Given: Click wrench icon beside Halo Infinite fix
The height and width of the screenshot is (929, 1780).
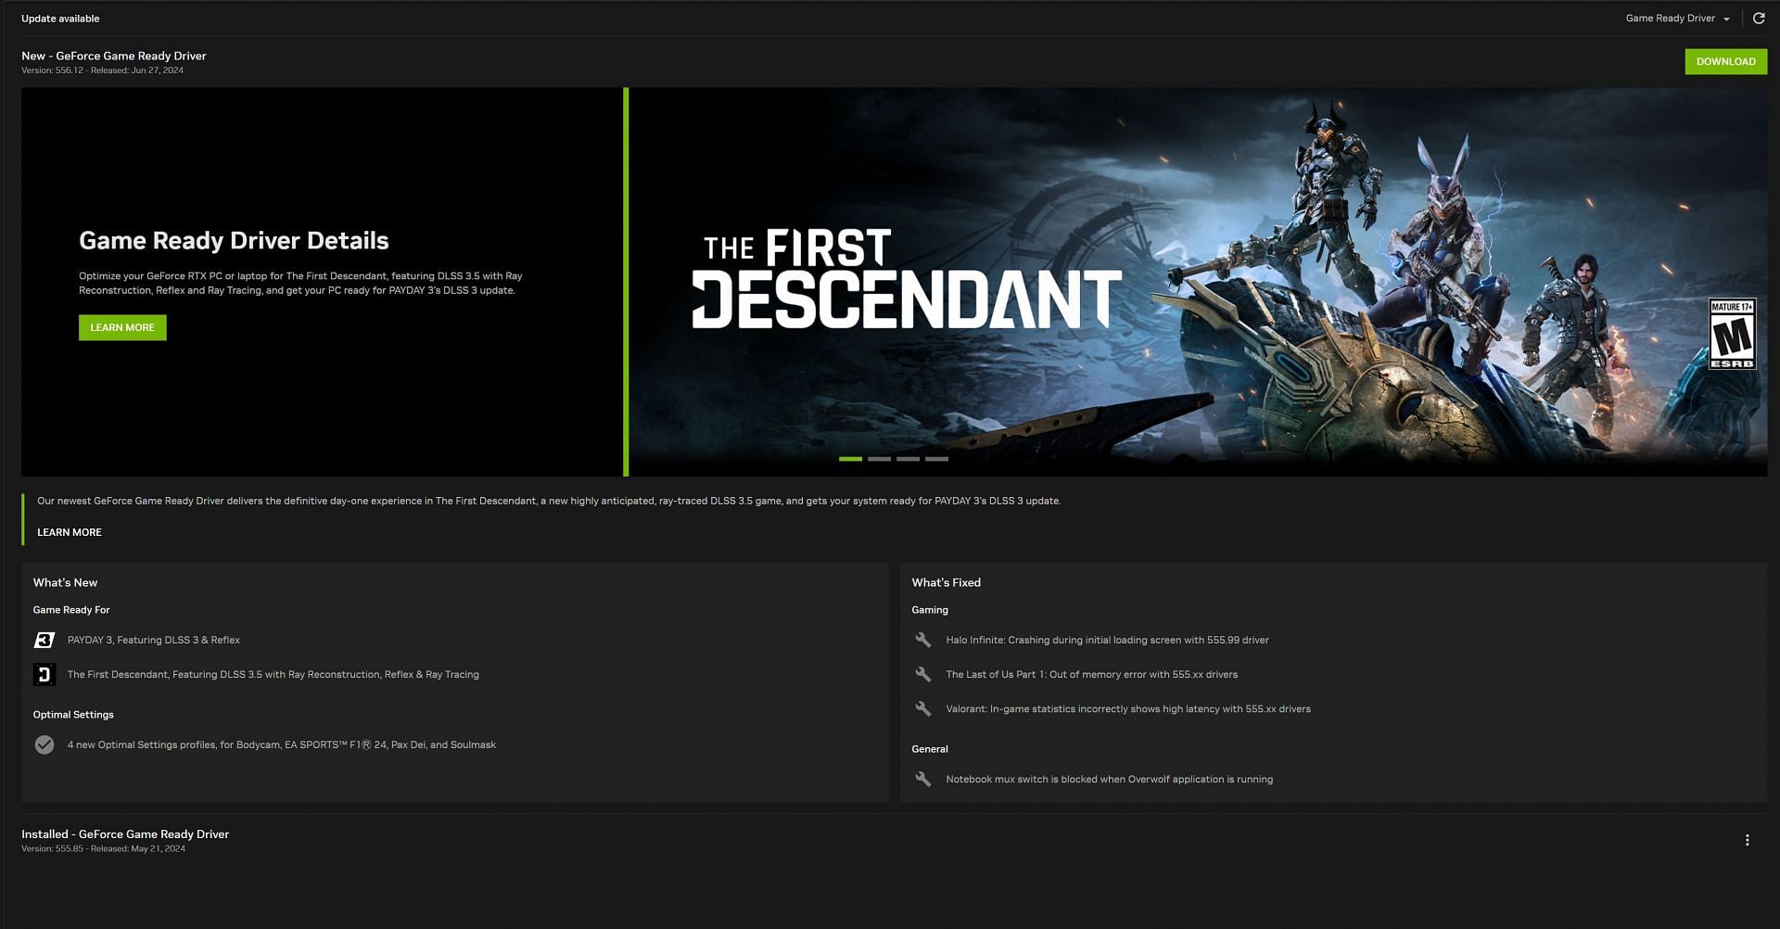Looking at the screenshot, I should pyautogui.click(x=922, y=640).
